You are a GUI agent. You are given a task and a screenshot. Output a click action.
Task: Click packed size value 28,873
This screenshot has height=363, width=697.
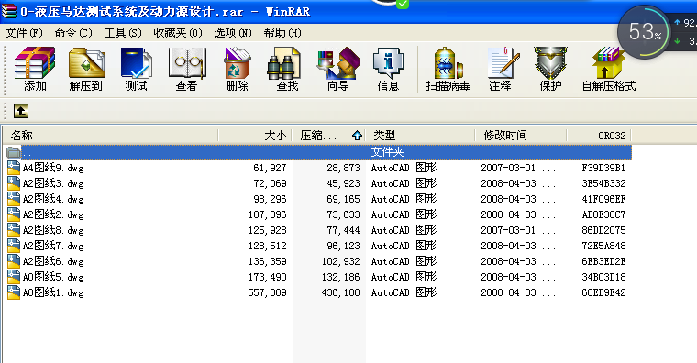coord(343,169)
